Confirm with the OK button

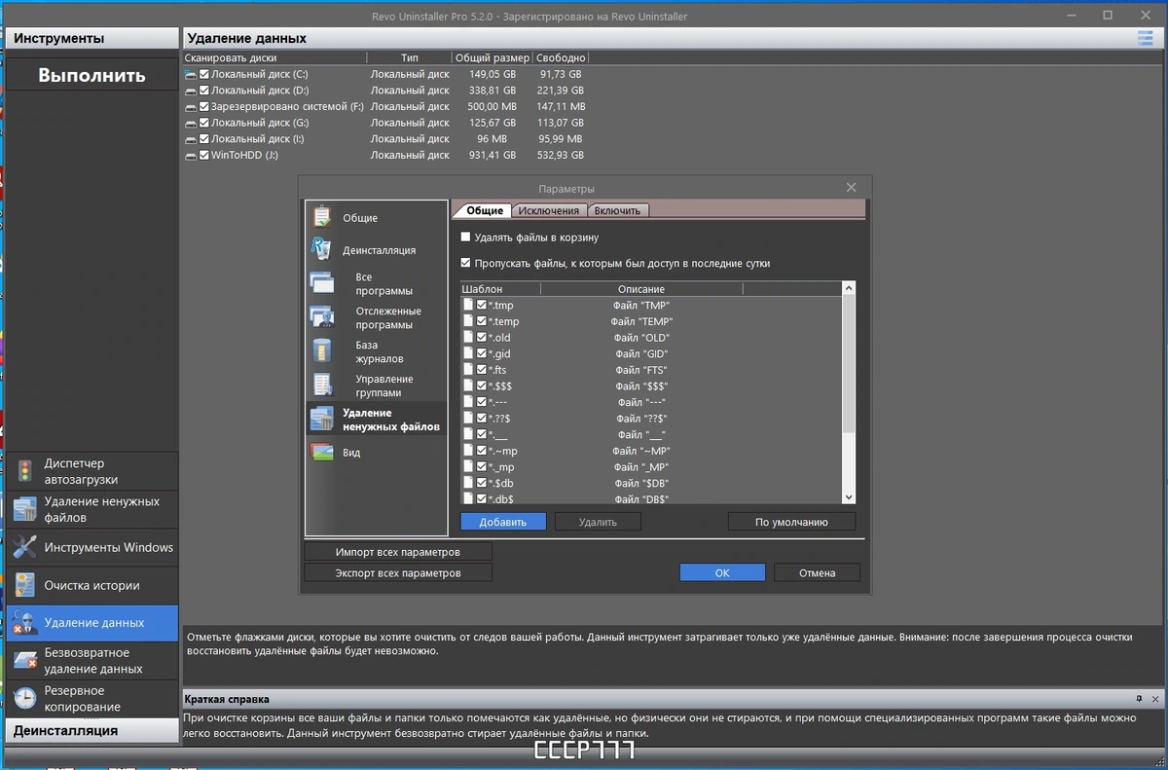(x=722, y=572)
